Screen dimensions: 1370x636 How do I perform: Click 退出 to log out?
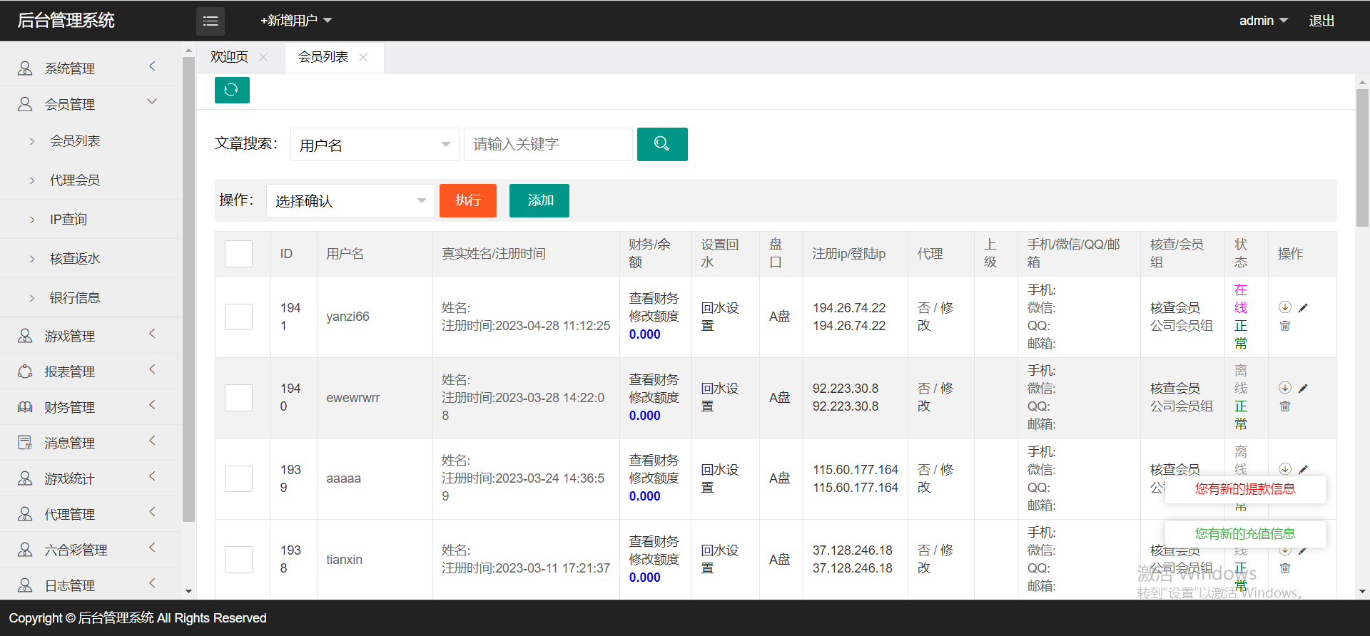[1321, 21]
